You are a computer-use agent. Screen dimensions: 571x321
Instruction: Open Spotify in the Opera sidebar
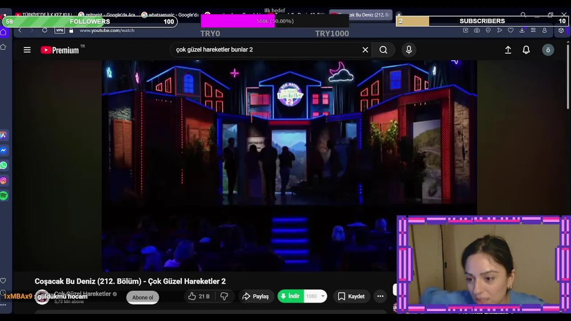coord(4,196)
